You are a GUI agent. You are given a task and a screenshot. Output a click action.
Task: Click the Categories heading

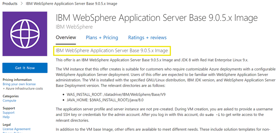click(11, 96)
